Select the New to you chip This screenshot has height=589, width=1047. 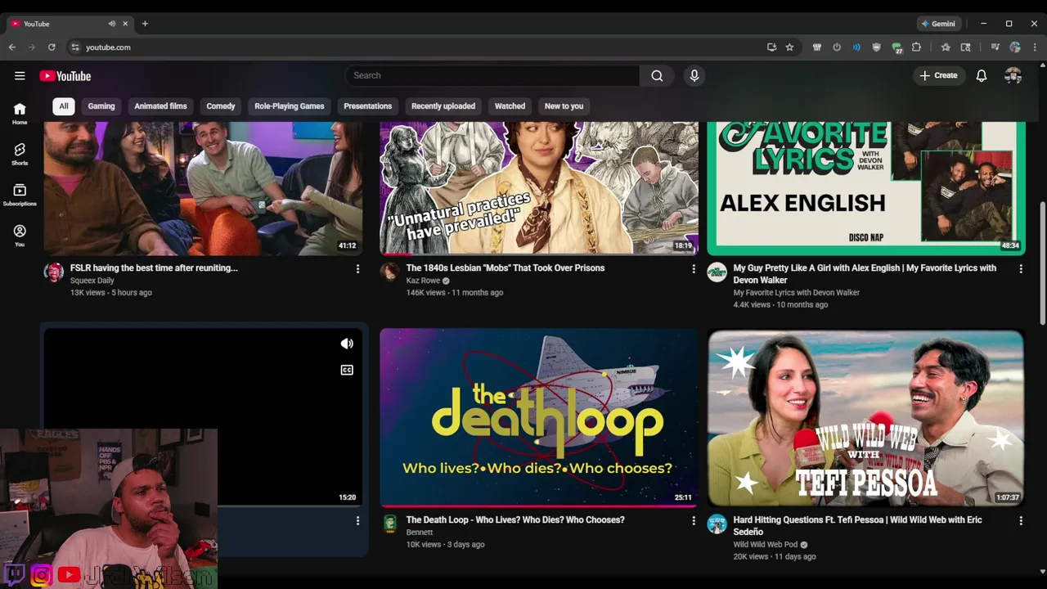[564, 106]
